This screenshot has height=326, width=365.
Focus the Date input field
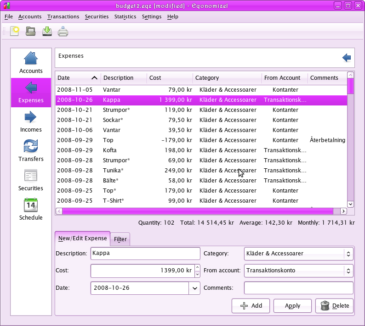pyautogui.click(x=140, y=288)
